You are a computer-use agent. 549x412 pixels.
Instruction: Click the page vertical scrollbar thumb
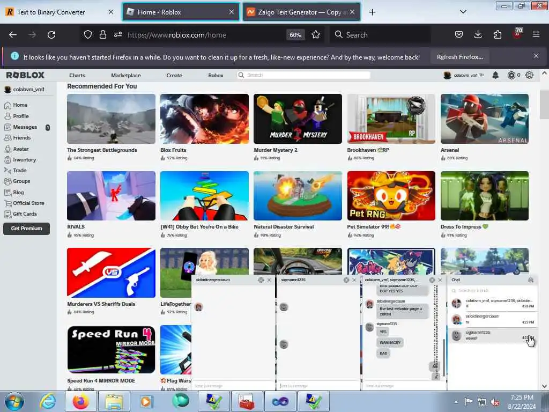(x=544, y=105)
